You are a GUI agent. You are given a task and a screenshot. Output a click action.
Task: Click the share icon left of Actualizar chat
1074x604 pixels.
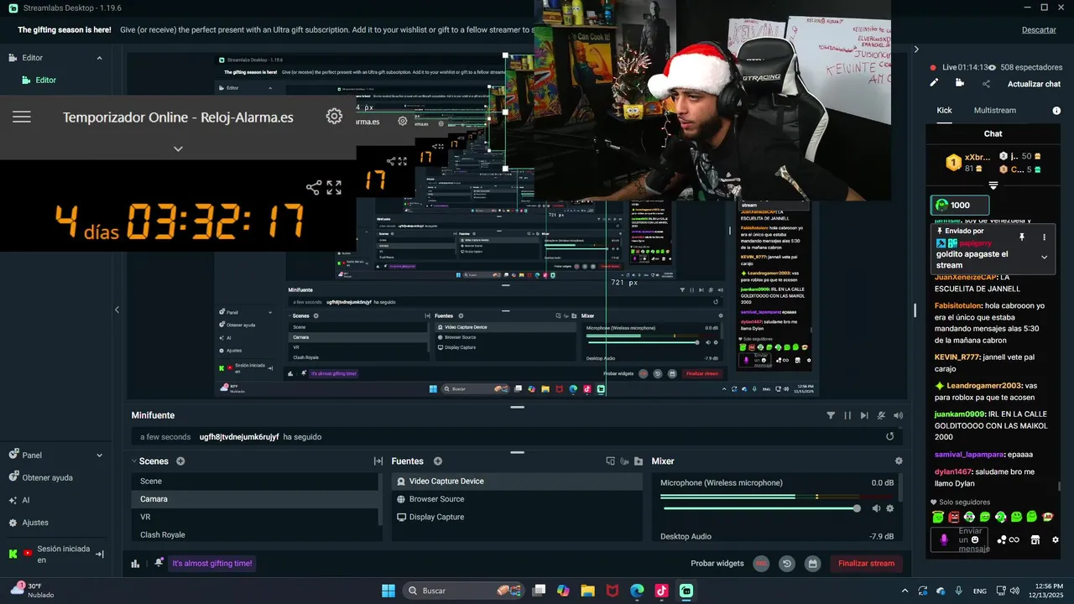tap(986, 84)
